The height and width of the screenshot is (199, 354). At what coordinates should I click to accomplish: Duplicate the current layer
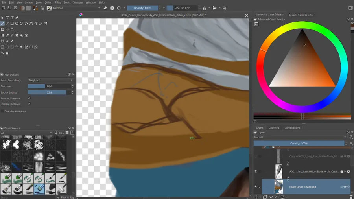(x=265, y=197)
